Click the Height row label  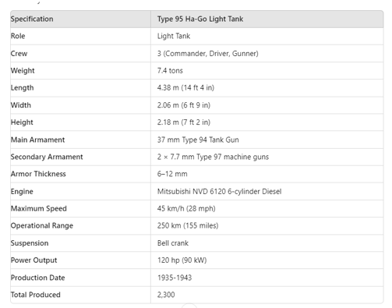click(x=22, y=122)
